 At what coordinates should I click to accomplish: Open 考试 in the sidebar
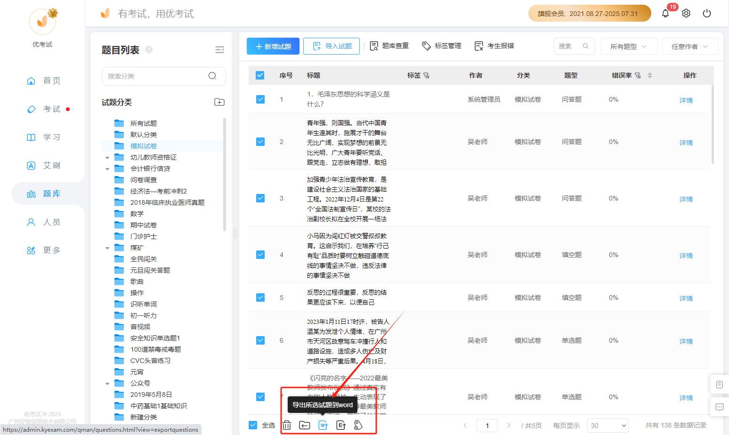coord(43,109)
